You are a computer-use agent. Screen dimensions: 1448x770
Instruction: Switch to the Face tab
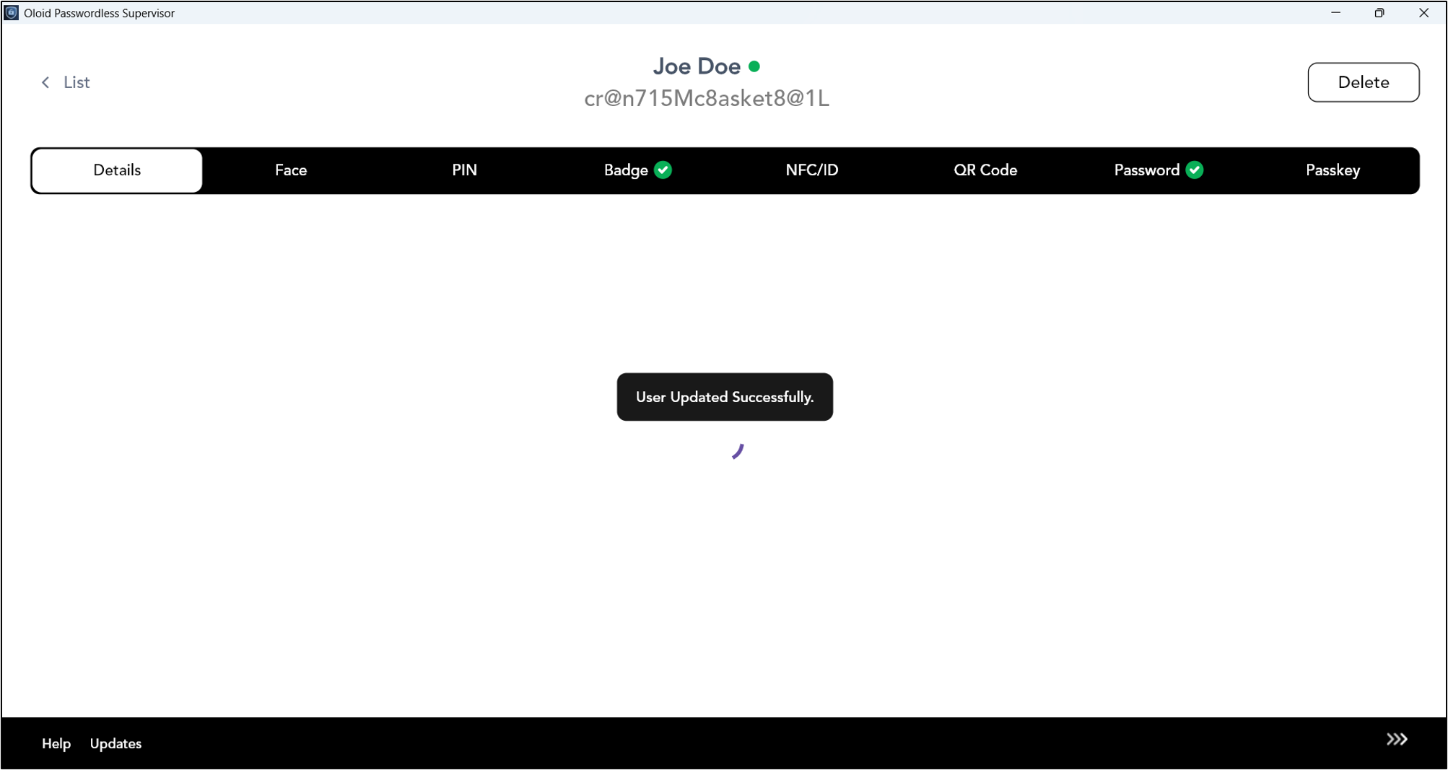point(291,170)
